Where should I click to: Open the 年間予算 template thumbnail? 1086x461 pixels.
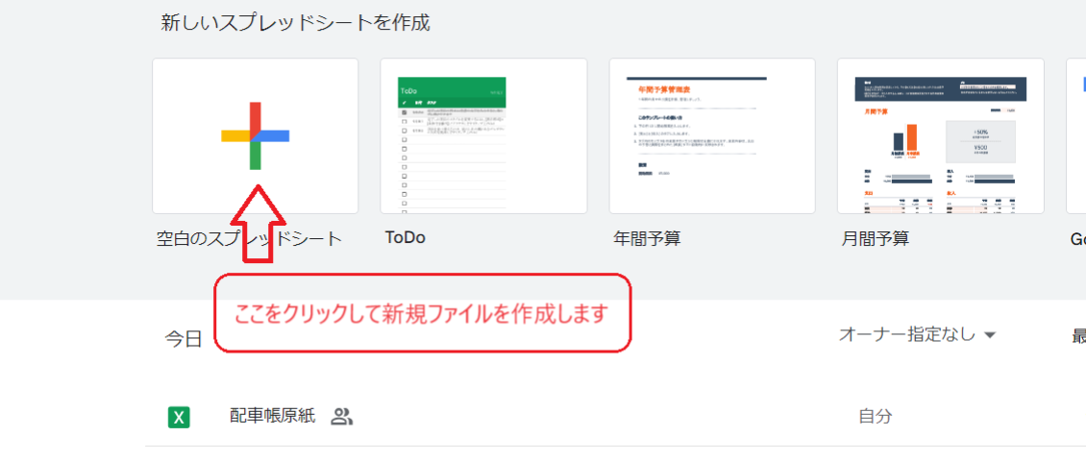(x=712, y=135)
